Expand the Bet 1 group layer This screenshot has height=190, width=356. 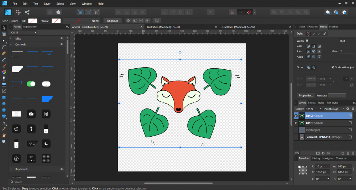296,123
